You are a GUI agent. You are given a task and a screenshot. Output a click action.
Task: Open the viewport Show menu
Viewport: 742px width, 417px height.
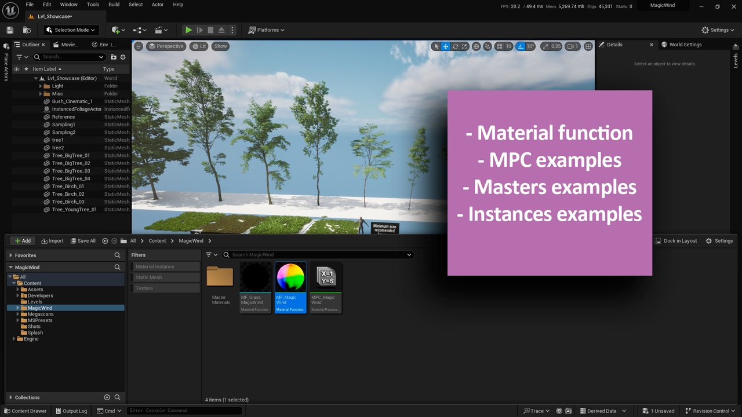click(x=220, y=46)
